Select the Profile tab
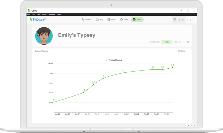223x133 pixels. point(137,20)
